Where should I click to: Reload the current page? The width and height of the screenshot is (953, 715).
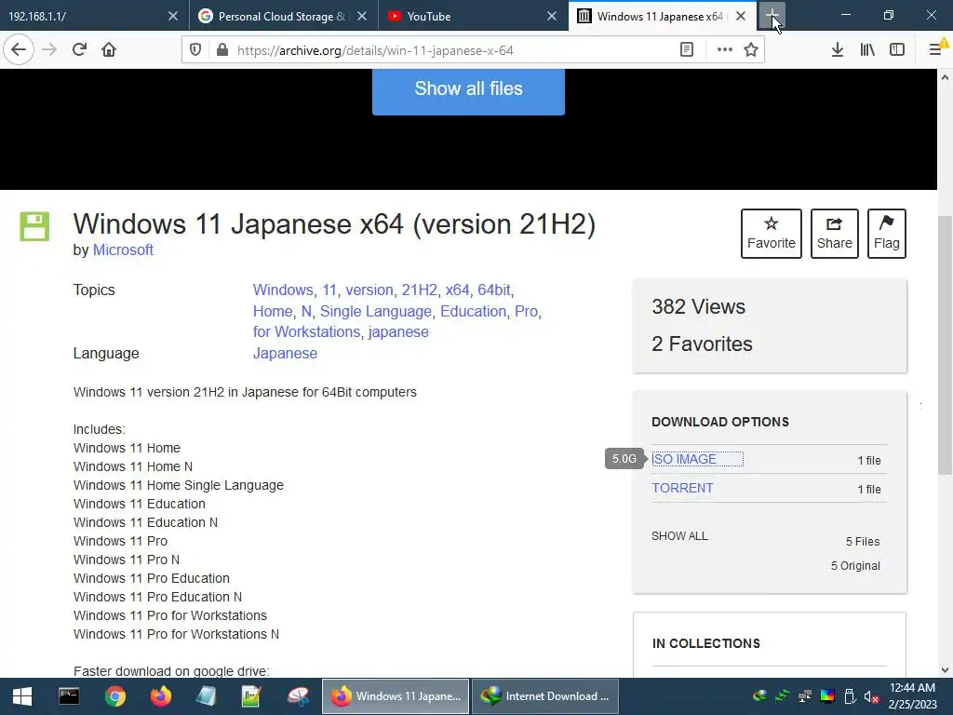click(x=79, y=50)
